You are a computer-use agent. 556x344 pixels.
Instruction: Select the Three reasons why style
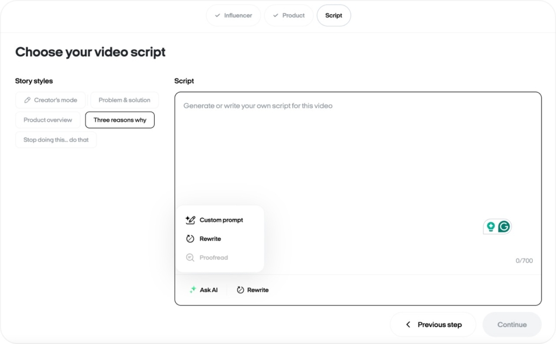tap(120, 120)
